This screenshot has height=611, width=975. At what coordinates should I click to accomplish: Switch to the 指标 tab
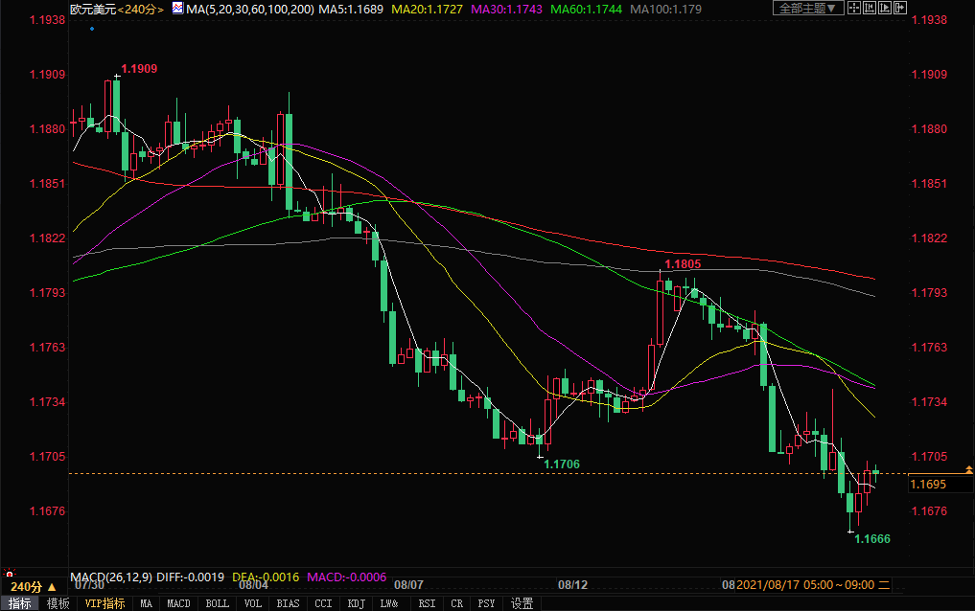click(x=20, y=603)
